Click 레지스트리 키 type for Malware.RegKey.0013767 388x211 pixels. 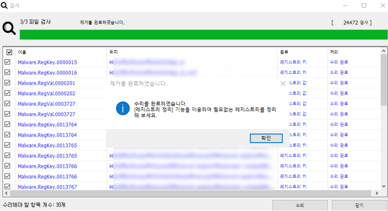pyautogui.click(x=293, y=186)
